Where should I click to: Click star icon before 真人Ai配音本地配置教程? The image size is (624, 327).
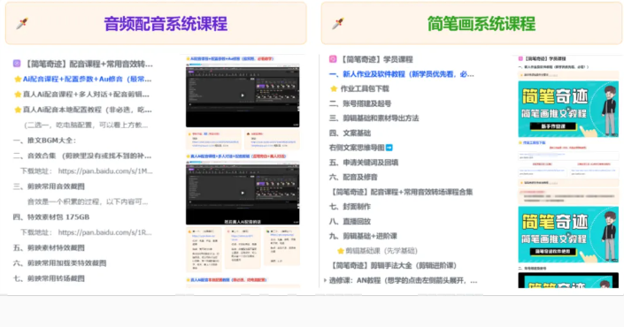click(18, 110)
